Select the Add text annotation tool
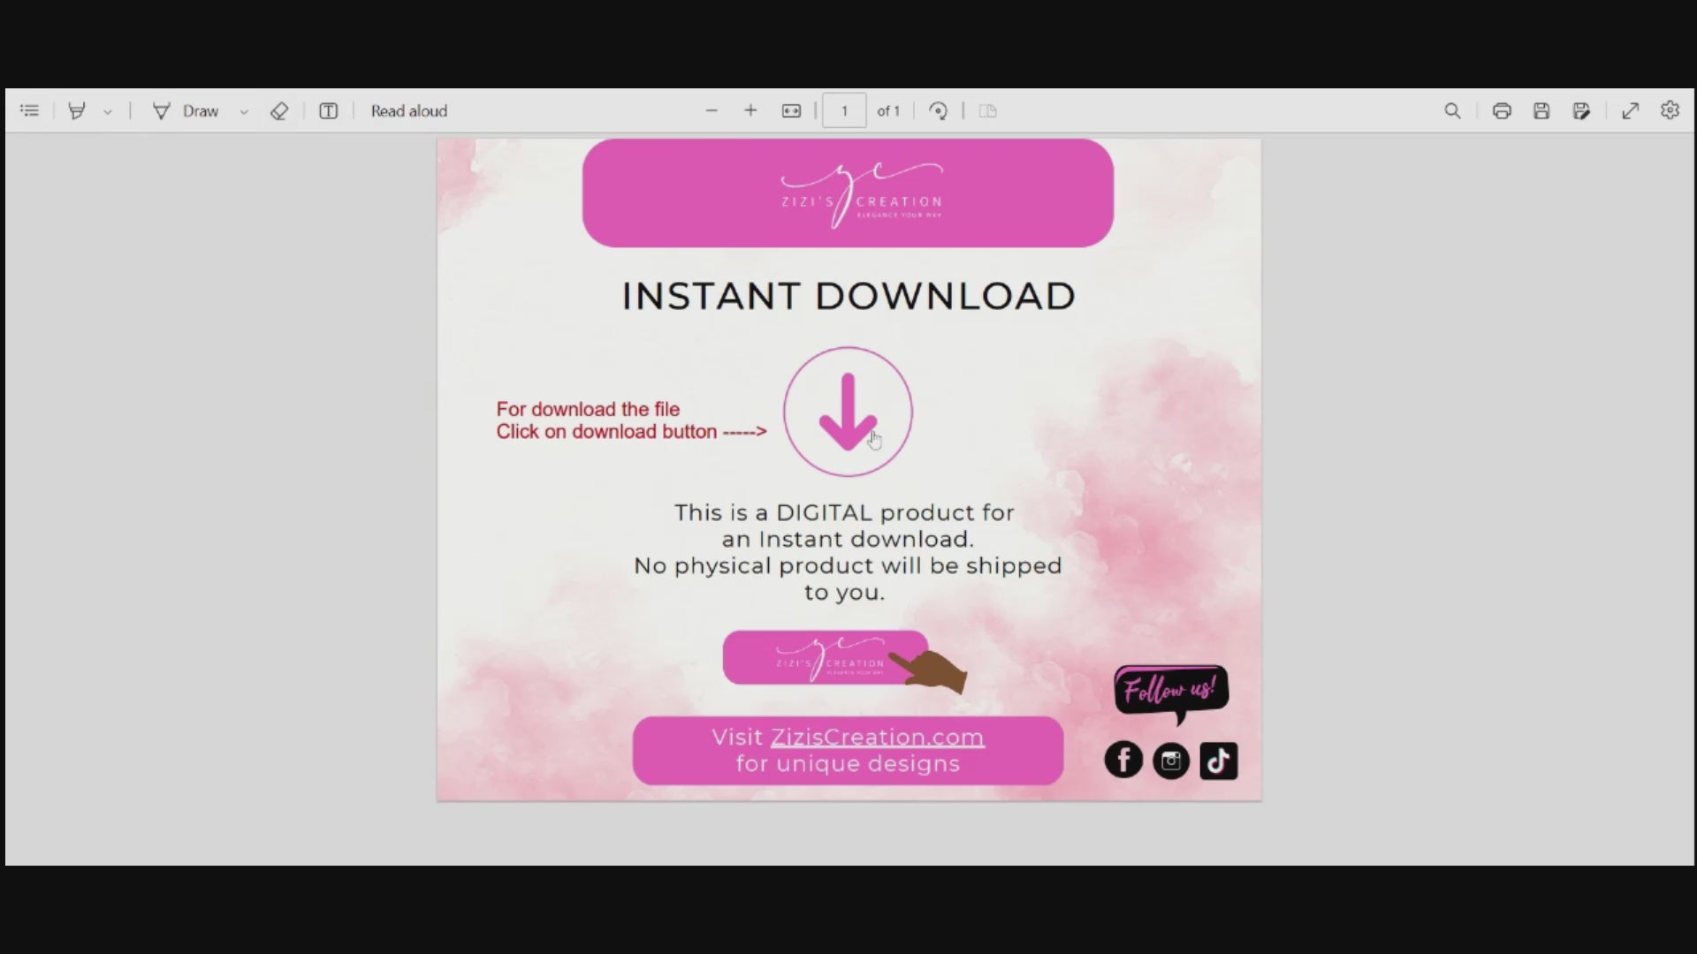This screenshot has height=954, width=1697. point(328,110)
